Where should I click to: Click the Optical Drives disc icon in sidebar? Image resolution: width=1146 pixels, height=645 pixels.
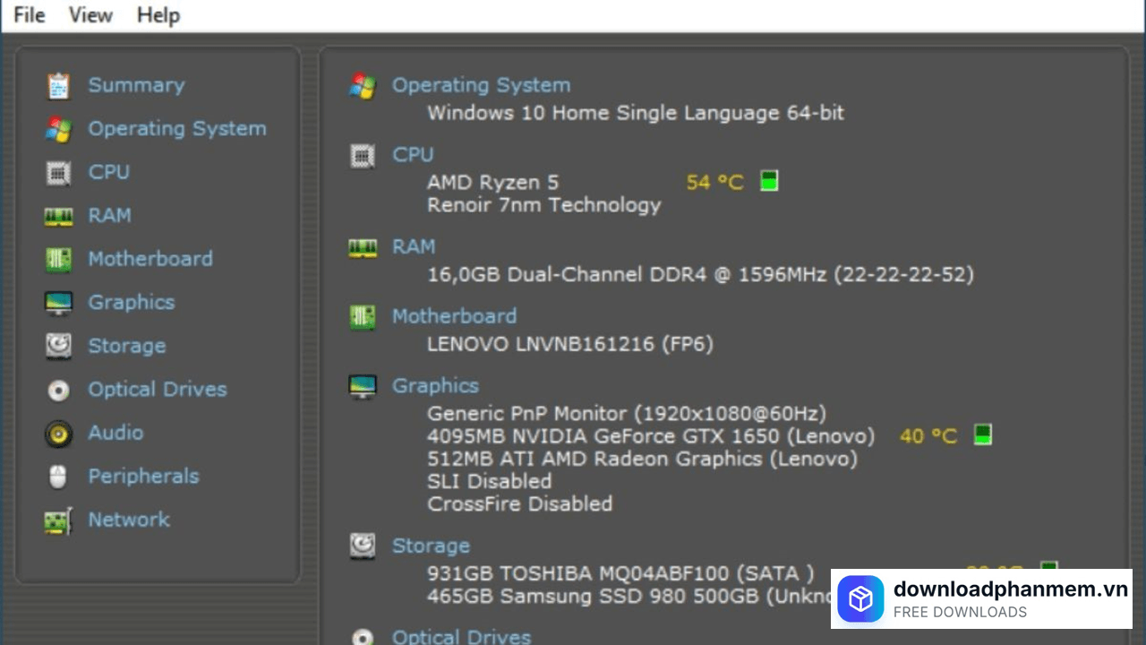click(x=58, y=390)
